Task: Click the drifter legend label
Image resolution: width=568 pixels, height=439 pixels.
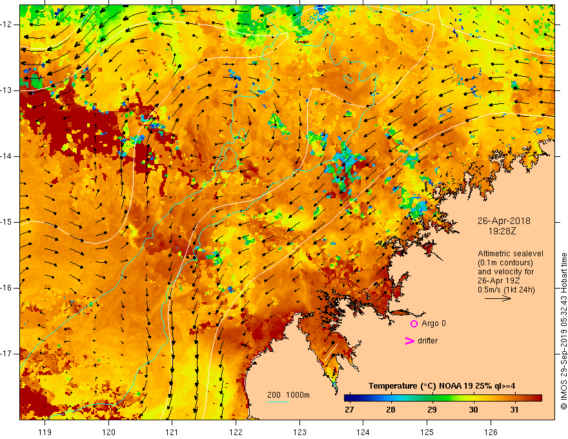Action: pyautogui.click(x=427, y=341)
